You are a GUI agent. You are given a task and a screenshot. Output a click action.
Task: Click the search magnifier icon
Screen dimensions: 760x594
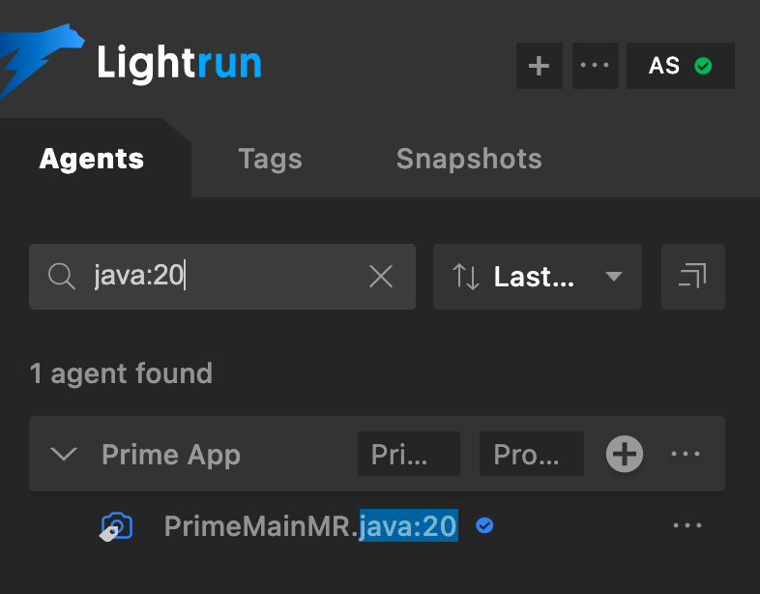[62, 277]
